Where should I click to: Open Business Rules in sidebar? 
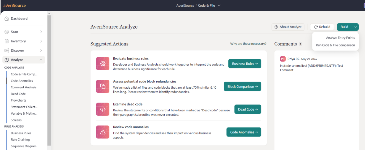tap(21, 133)
